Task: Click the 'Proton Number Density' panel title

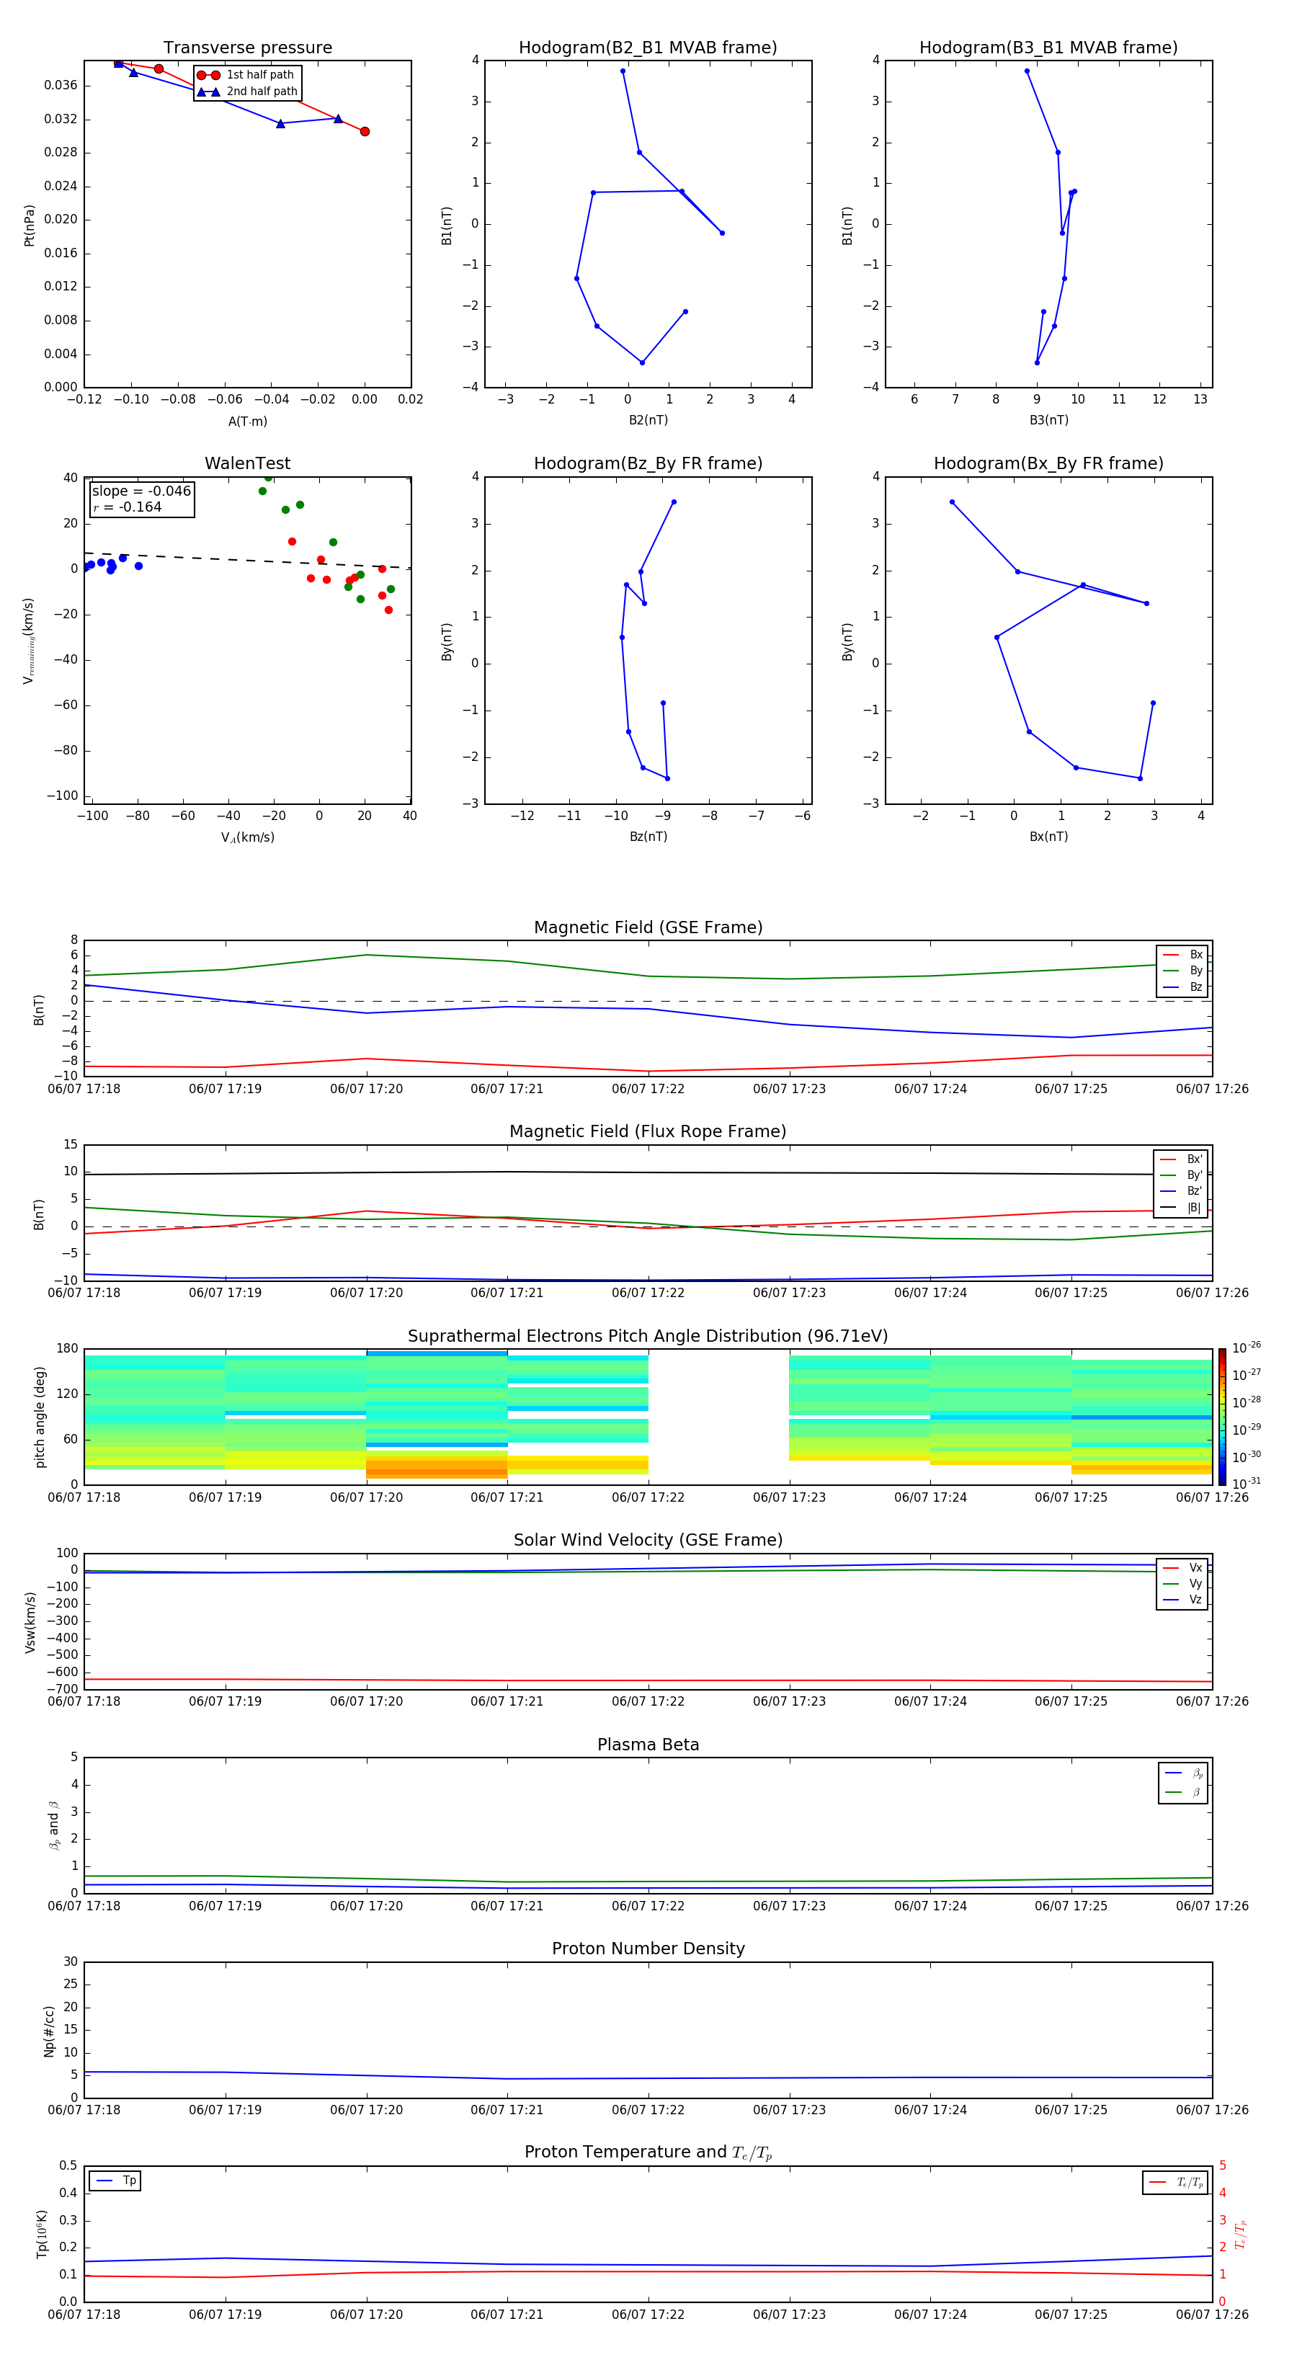Action: tap(648, 1949)
